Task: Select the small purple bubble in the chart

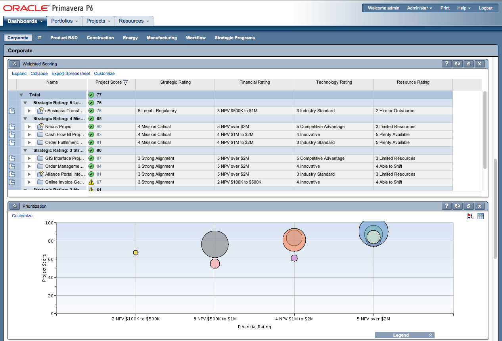Action: coord(294,258)
